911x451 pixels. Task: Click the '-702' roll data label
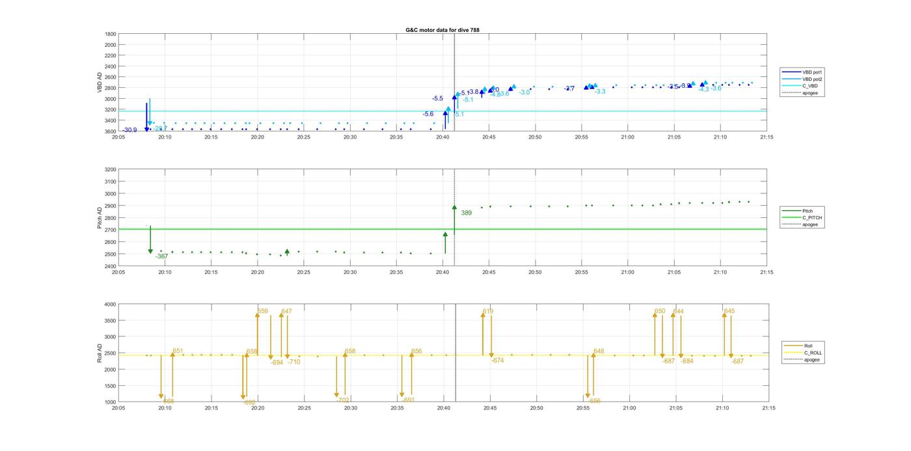(x=343, y=400)
